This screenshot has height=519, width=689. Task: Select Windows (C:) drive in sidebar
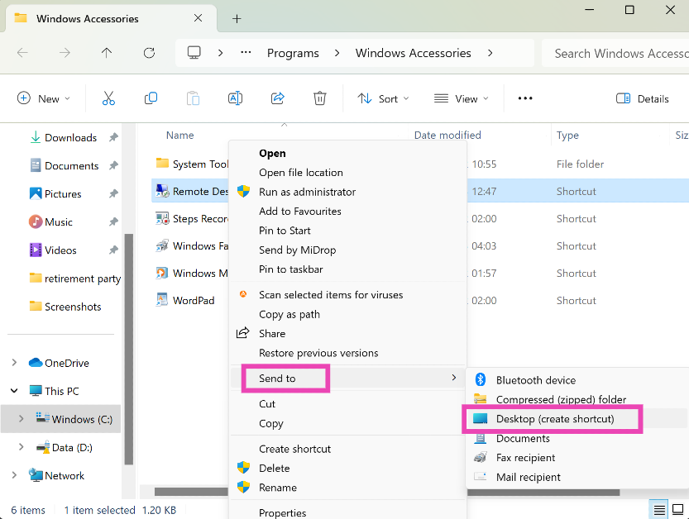(81, 419)
